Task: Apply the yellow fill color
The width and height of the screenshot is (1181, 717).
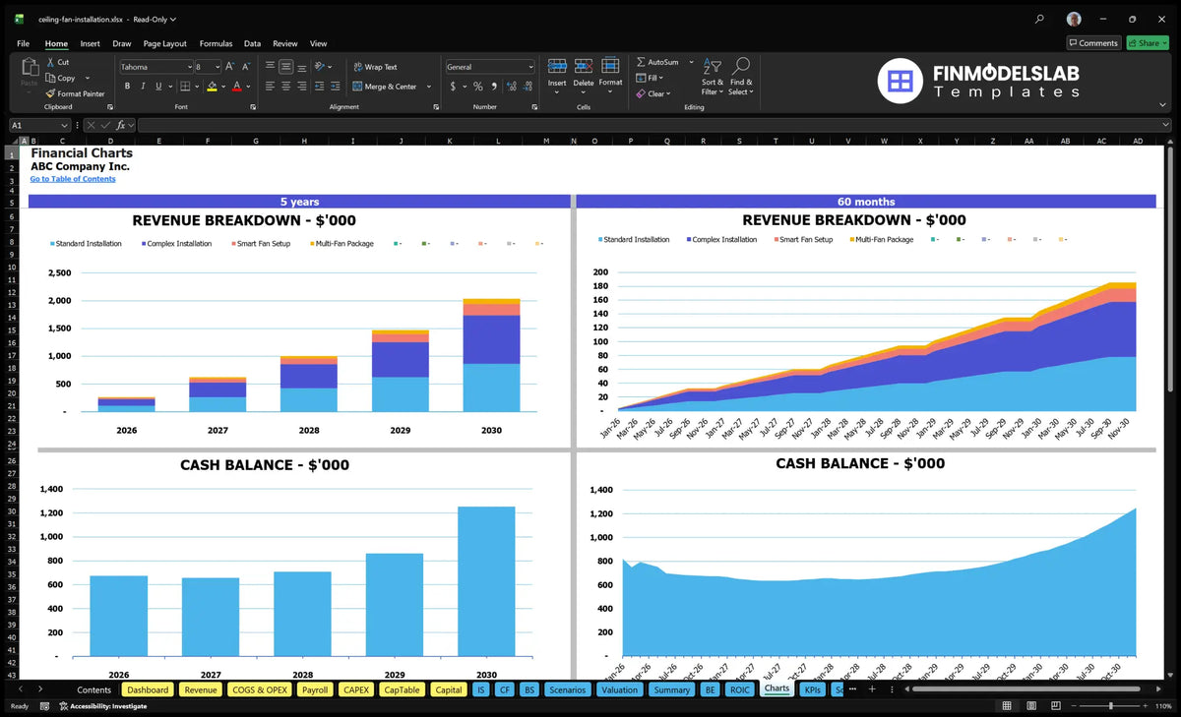Action: [x=213, y=87]
